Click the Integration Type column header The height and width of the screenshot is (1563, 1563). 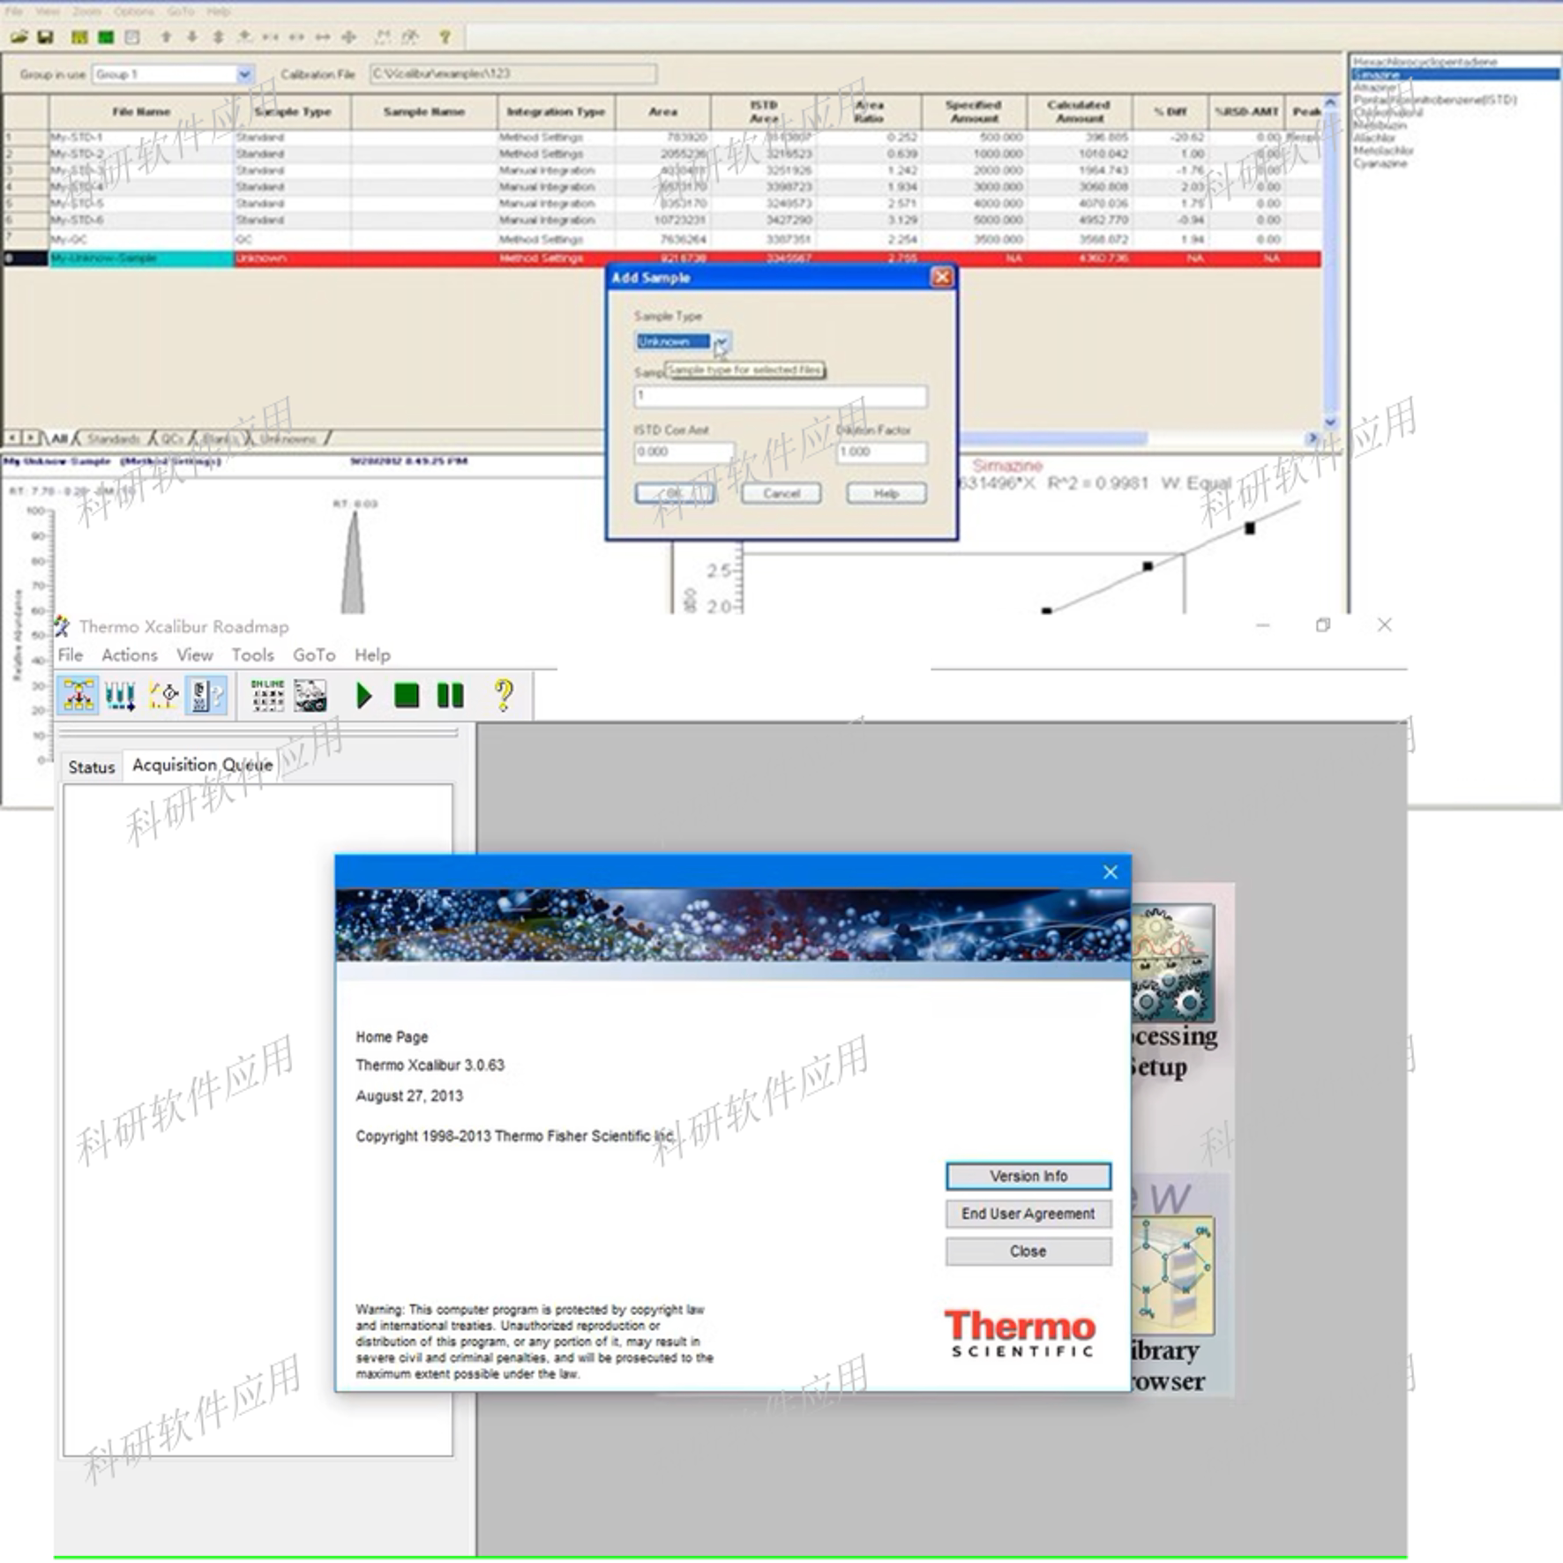tap(556, 112)
